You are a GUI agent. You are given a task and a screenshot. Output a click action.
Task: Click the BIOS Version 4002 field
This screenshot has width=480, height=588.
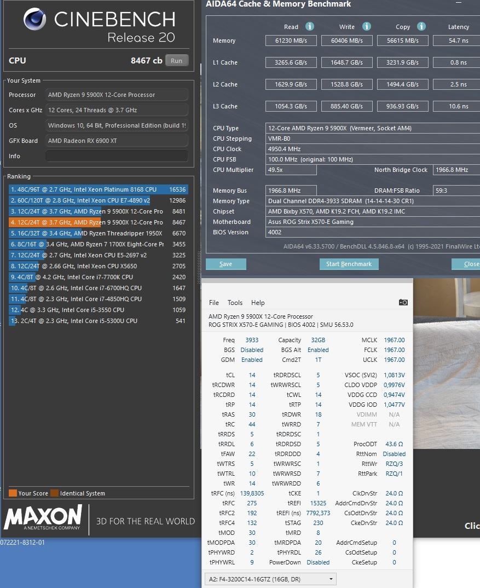click(x=373, y=232)
